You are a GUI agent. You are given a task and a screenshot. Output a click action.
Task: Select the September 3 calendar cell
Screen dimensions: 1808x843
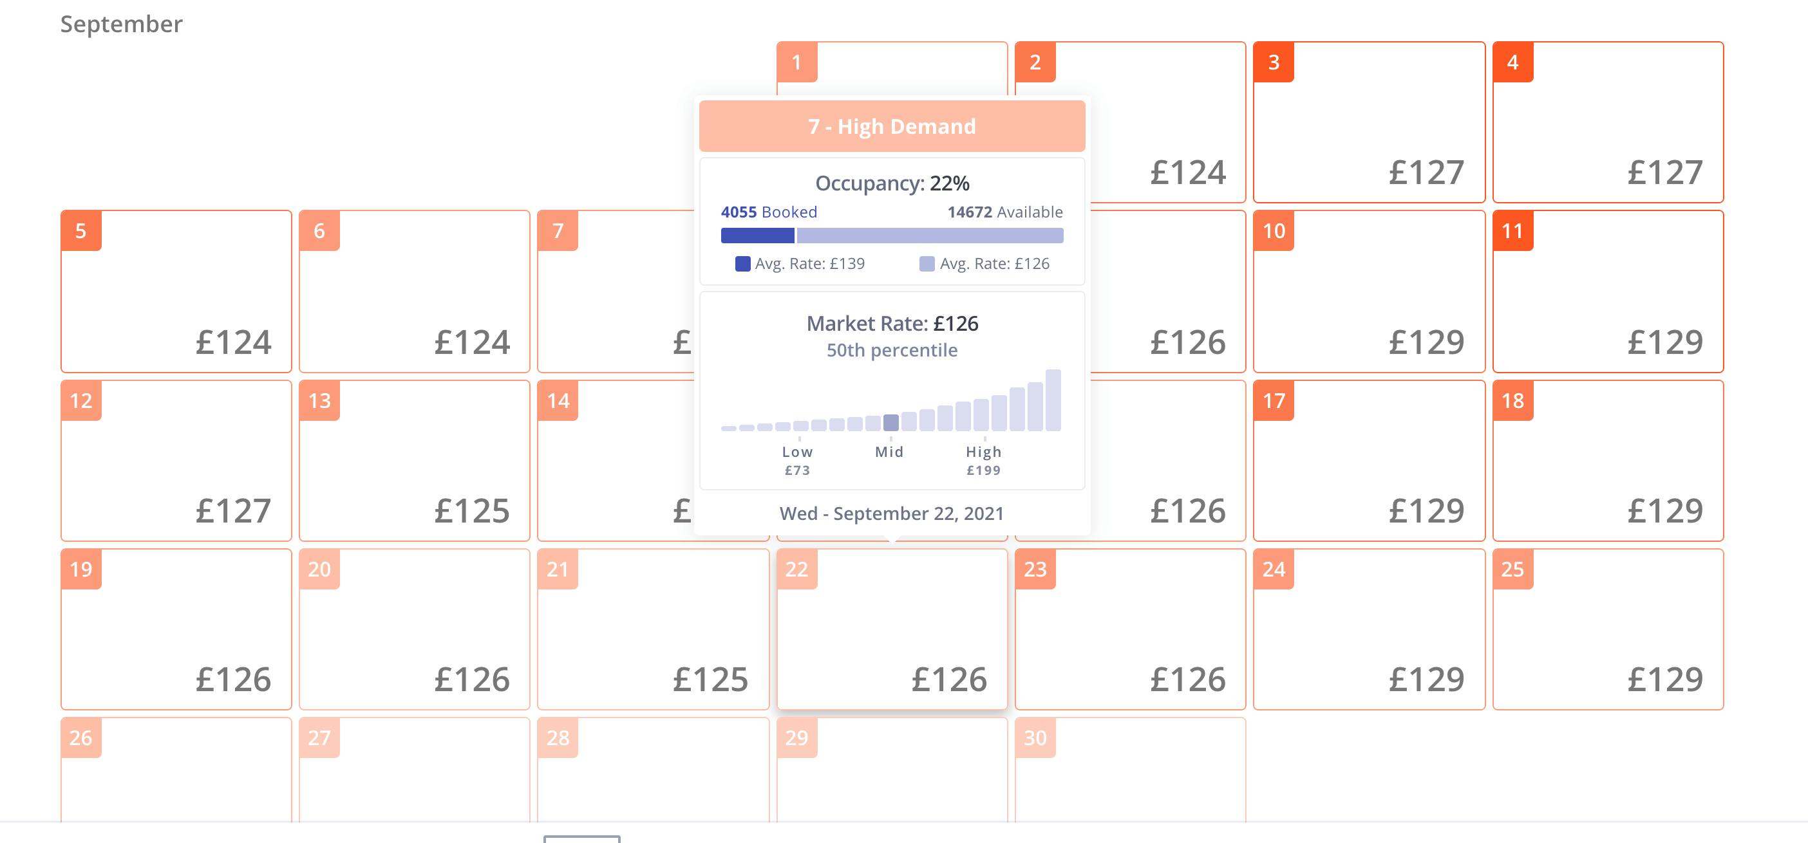click(1369, 122)
